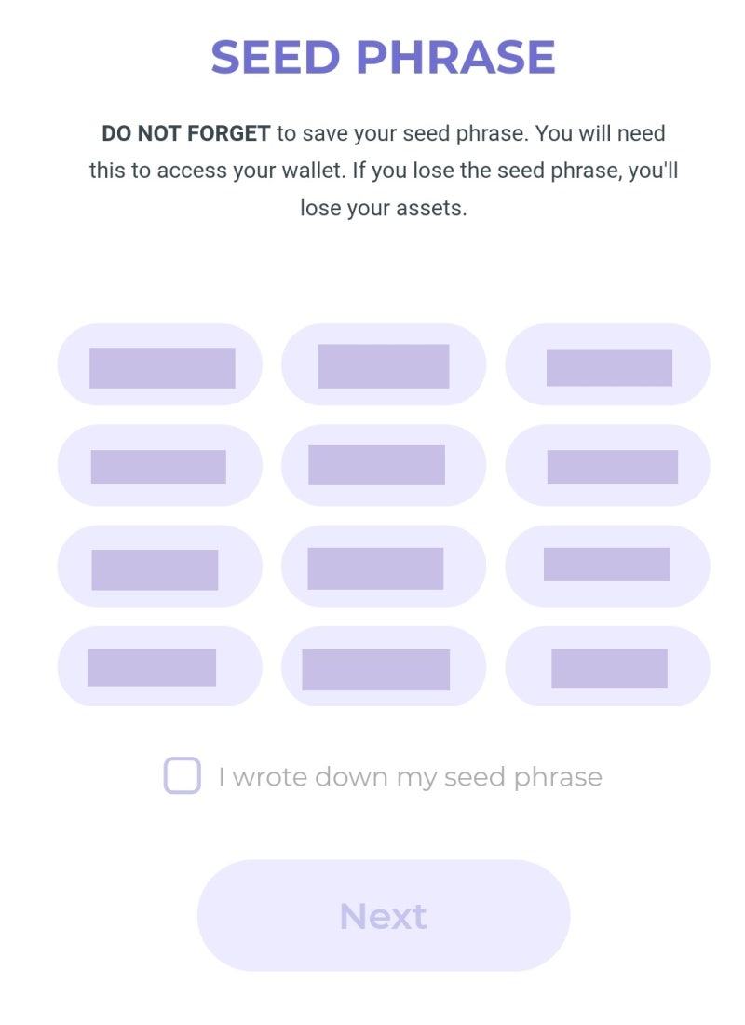Tick the seed phrase confirmation checkbox
This screenshot has height=1025, width=745.
tap(182, 775)
